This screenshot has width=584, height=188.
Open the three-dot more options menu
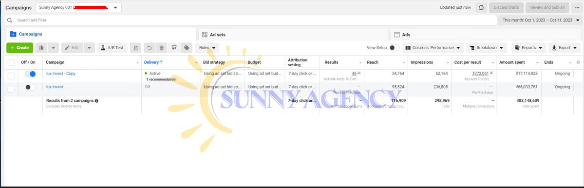577,7
